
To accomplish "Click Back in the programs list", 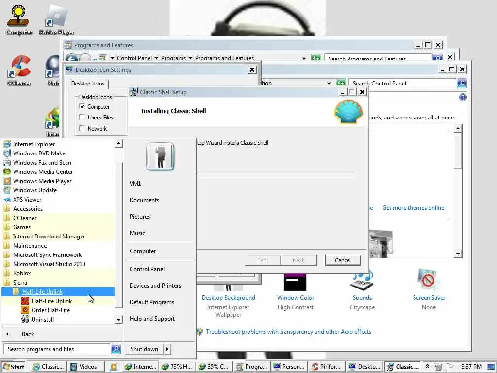I will click(x=28, y=334).
